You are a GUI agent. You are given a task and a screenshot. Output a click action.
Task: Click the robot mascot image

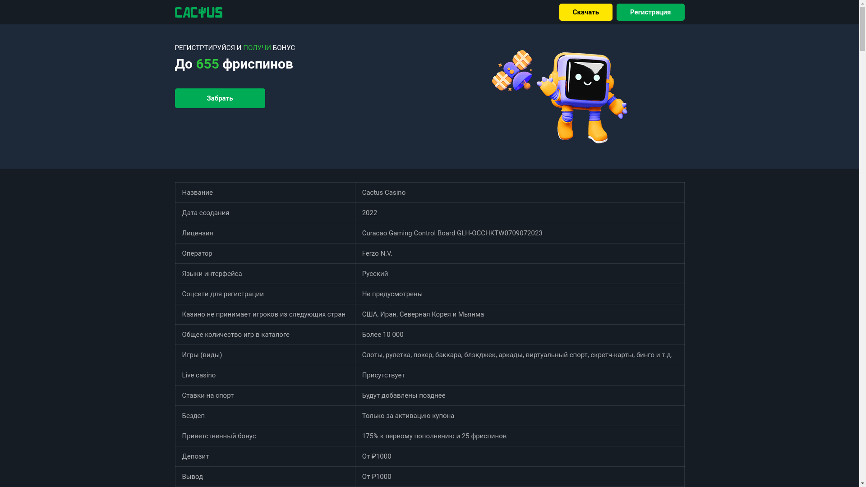pyautogui.click(x=559, y=96)
